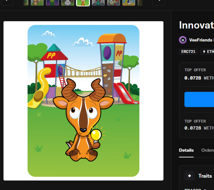
Task: Click the lower 0.0728 WETH top offer value
Action: pos(199,128)
